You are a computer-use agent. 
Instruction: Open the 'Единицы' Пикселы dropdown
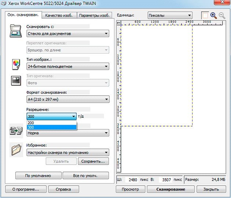(170, 15)
